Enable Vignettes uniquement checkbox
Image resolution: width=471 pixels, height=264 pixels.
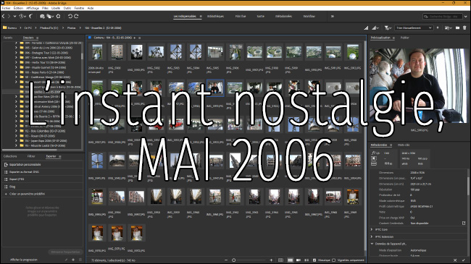[x=333, y=260]
